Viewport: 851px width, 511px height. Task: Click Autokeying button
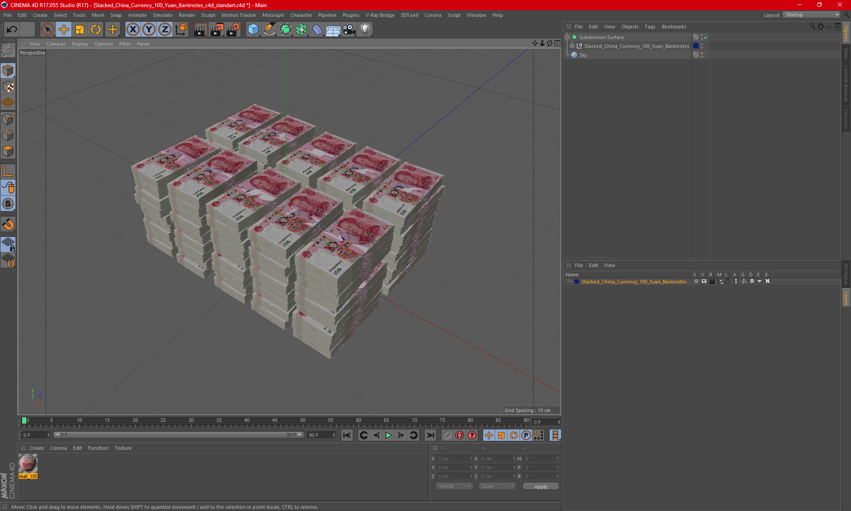pos(459,435)
